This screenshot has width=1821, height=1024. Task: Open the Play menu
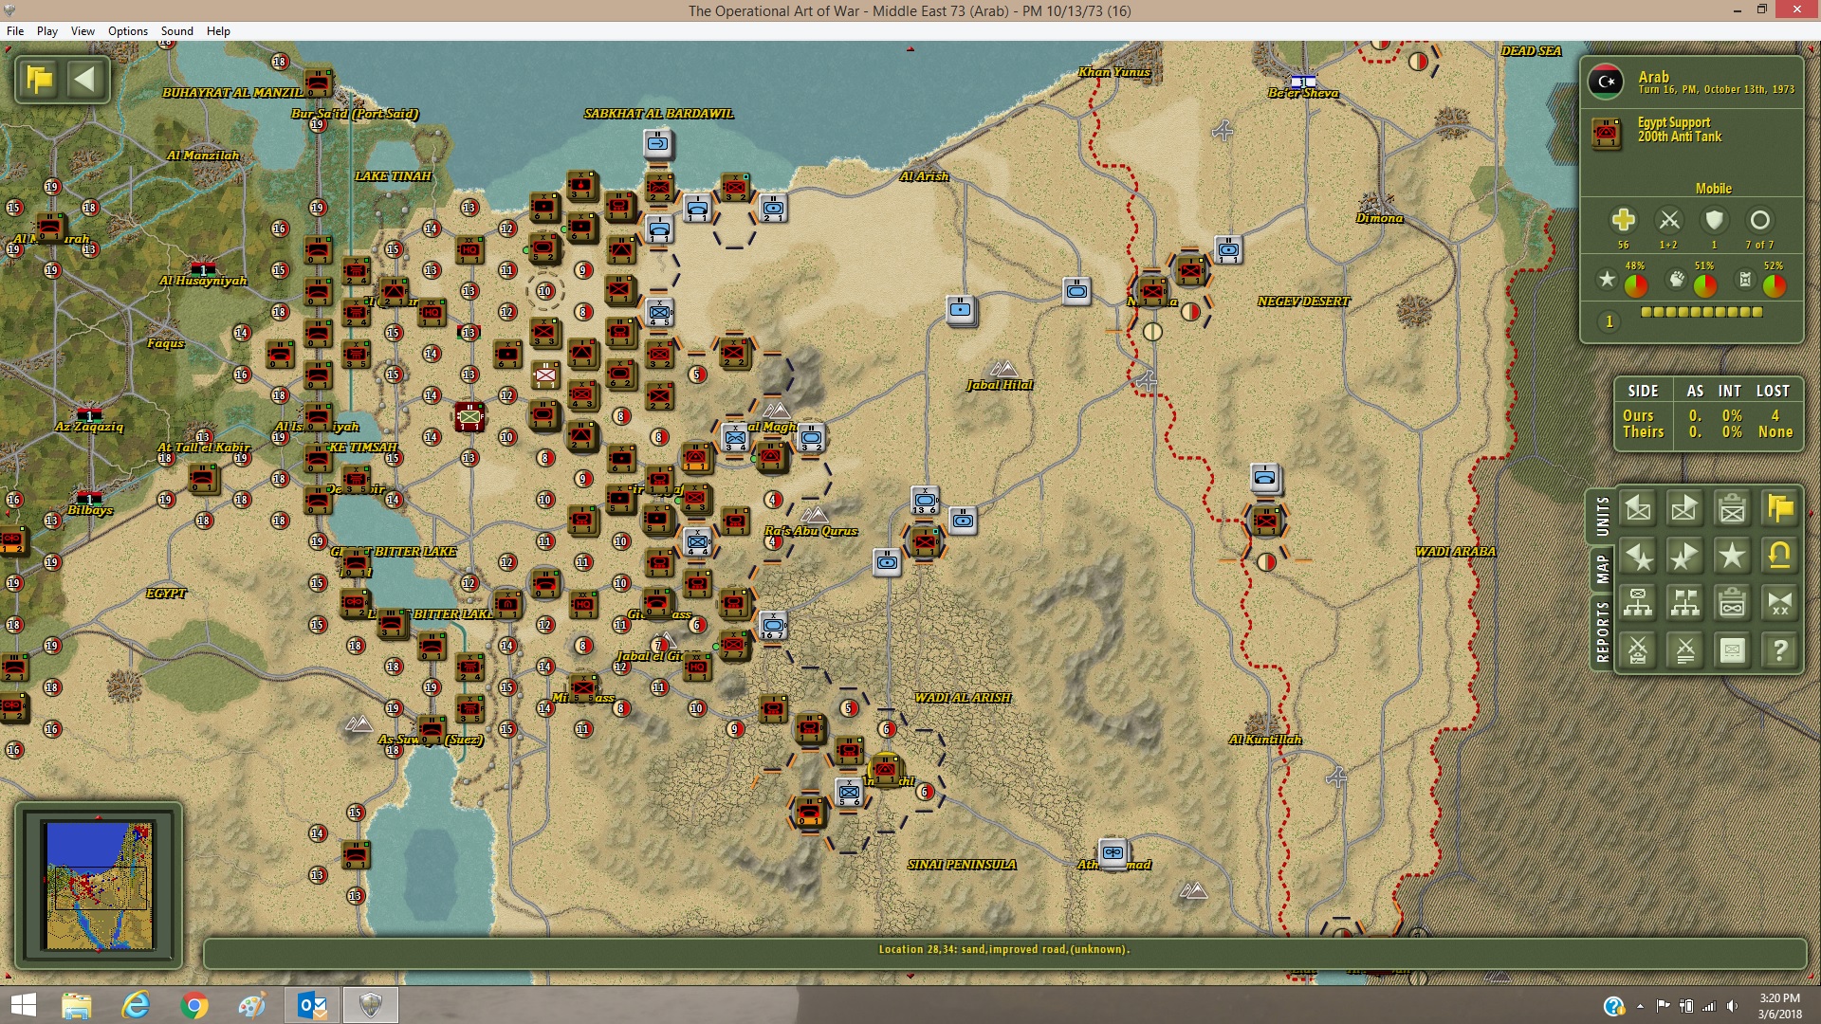[47, 31]
